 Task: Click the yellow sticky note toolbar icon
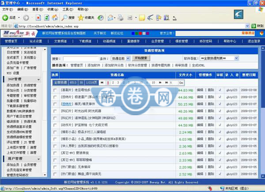tap(142, 18)
